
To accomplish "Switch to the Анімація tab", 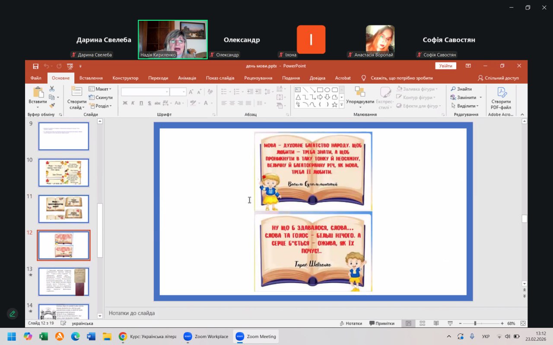I will click(x=187, y=78).
